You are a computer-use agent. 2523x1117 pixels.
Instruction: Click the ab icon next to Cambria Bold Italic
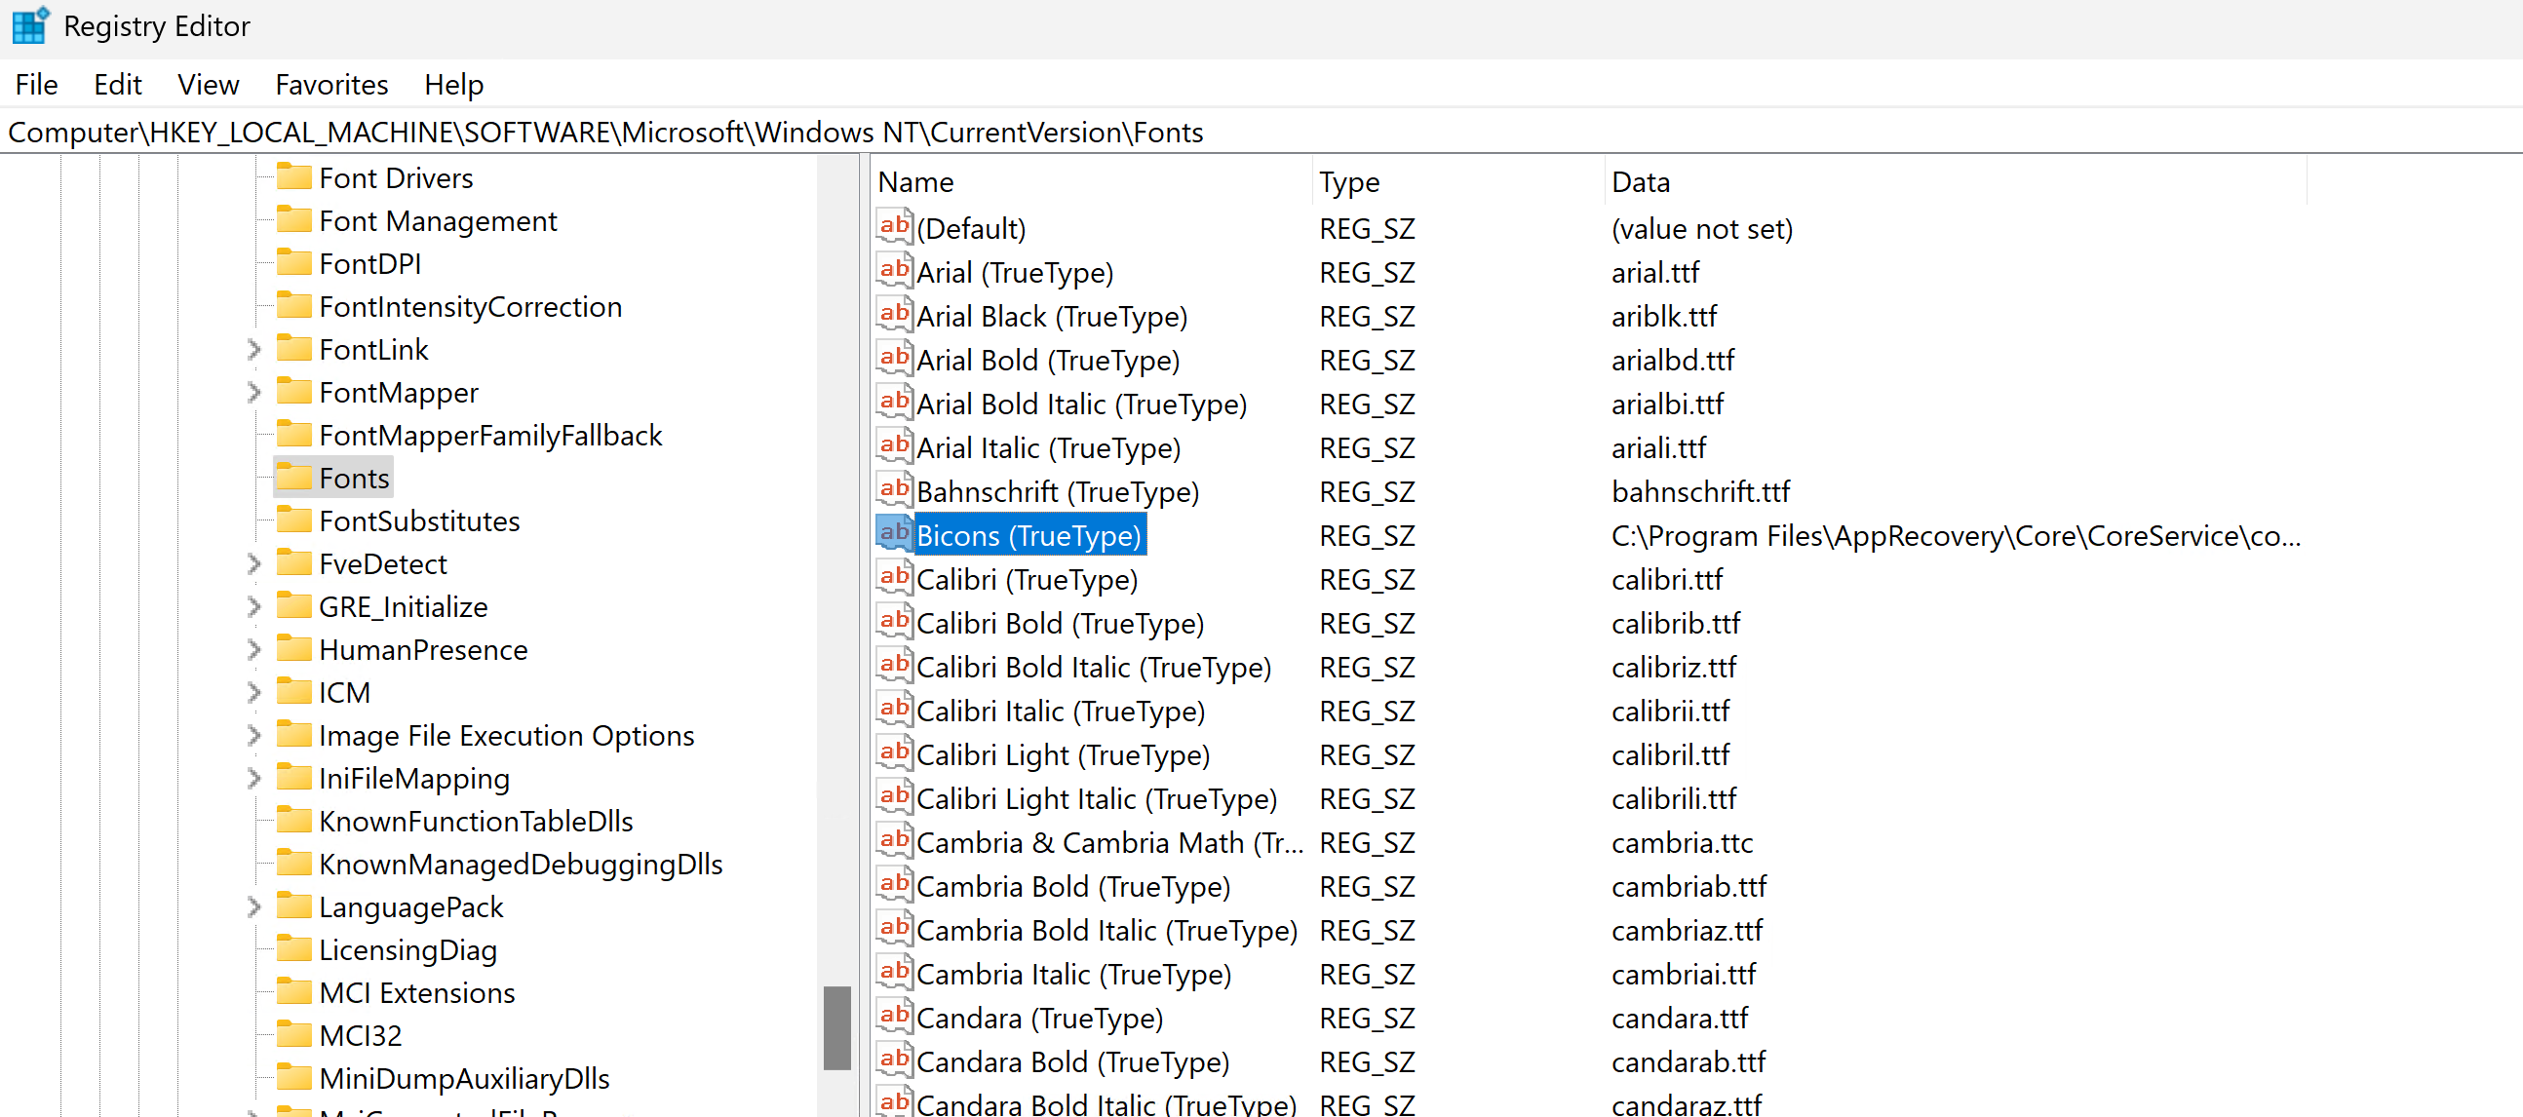coord(892,929)
